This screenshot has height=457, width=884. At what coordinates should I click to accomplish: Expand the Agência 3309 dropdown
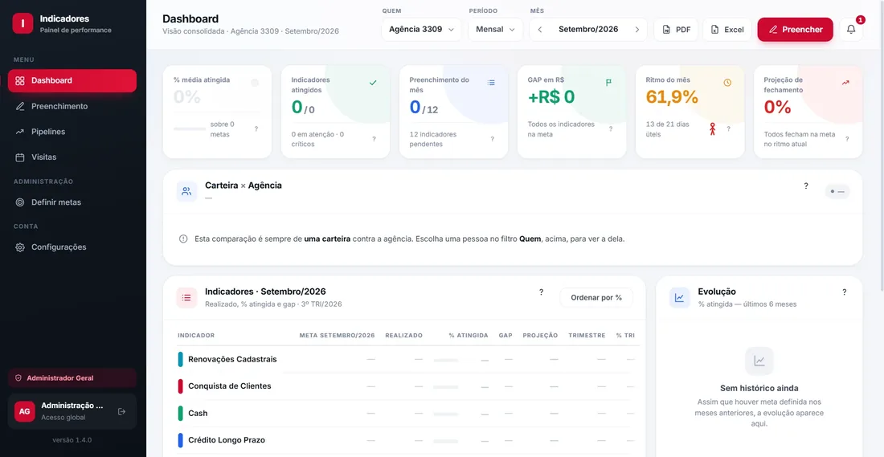[x=421, y=29]
